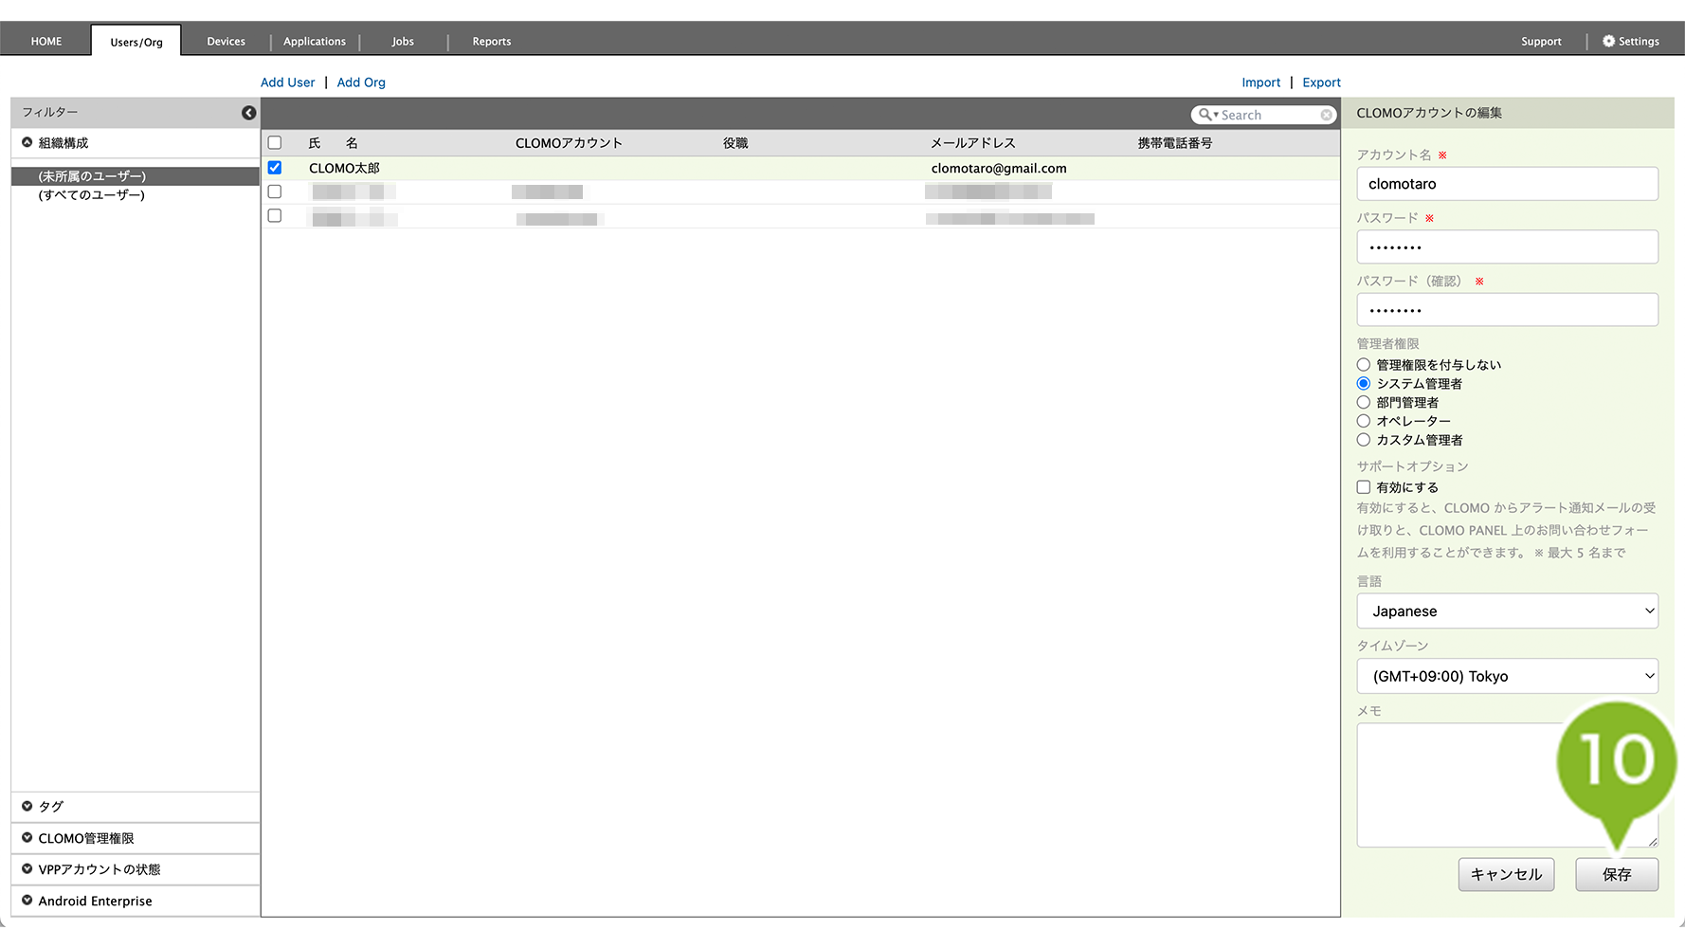This screenshot has width=1685, height=948.
Task: Open the 言語 Japanese dropdown
Action: [x=1508, y=611]
